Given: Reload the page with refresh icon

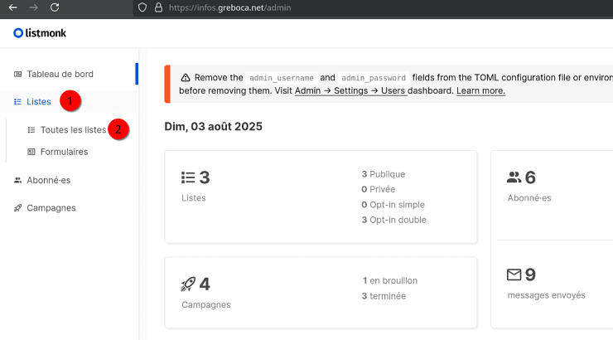Looking at the screenshot, I should point(55,7).
